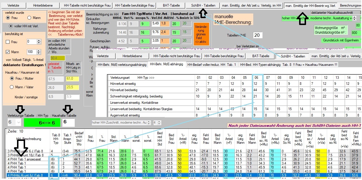Click the orange Veränderung grünes Feld button

[202, 34]
